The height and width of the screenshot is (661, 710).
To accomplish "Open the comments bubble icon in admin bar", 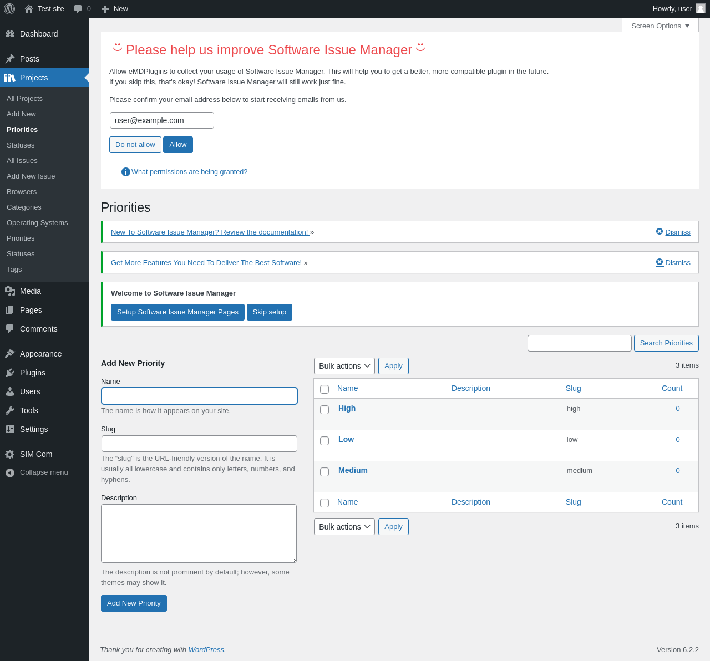I will [78, 9].
